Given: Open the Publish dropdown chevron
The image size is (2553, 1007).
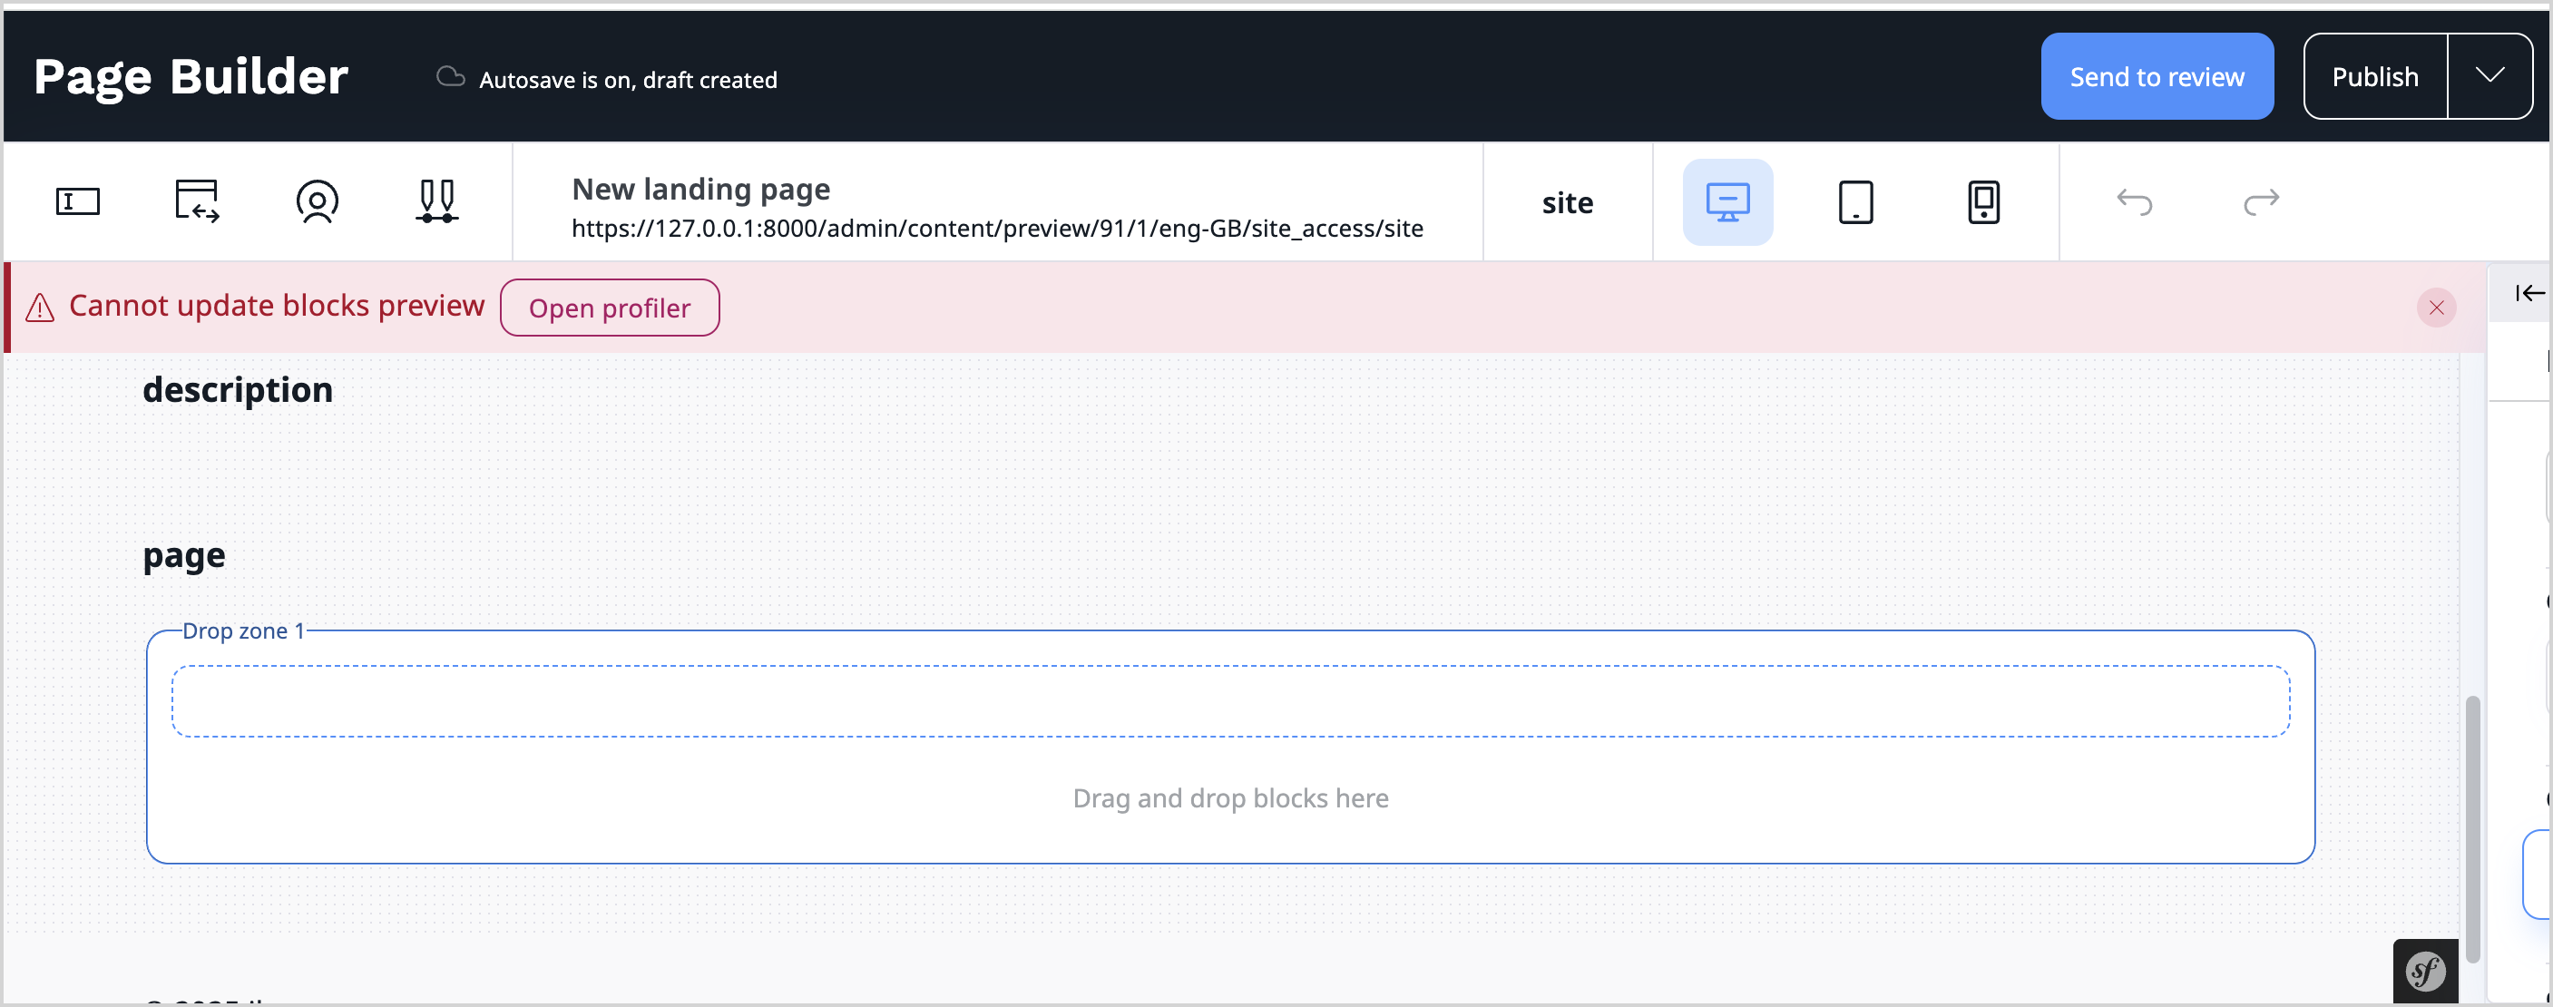Looking at the screenshot, I should click(x=2490, y=75).
